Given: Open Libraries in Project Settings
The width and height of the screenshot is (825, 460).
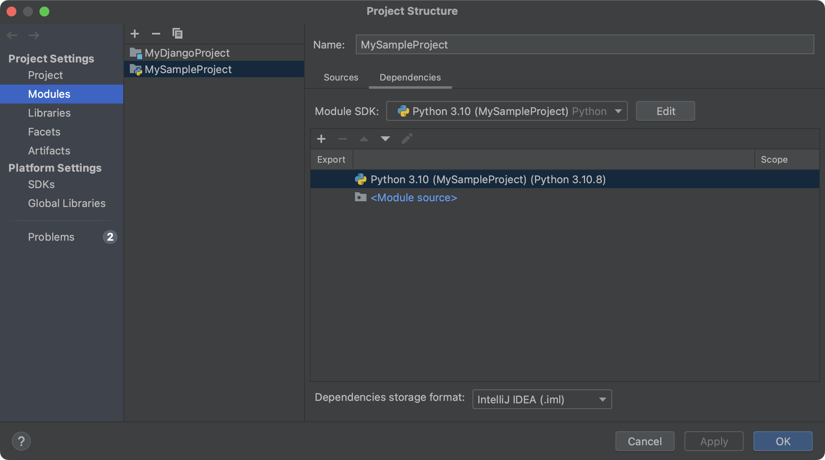Looking at the screenshot, I should (49, 113).
